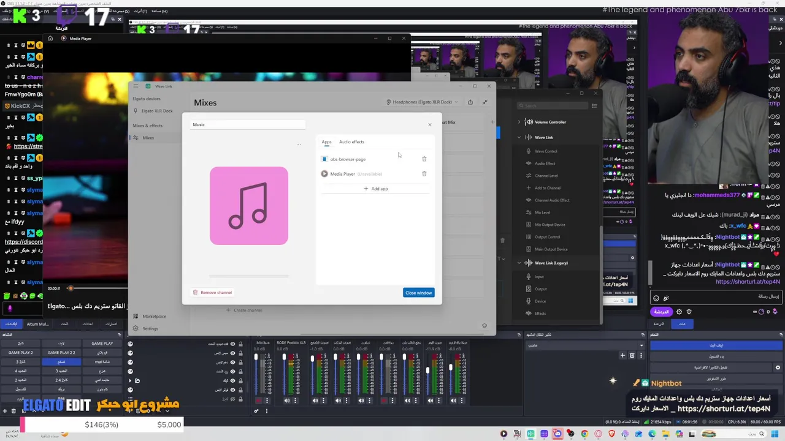This screenshot has width=785, height=441.
Task: Select Mixes in Wave Link sidebar
Action: [x=148, y=138]
